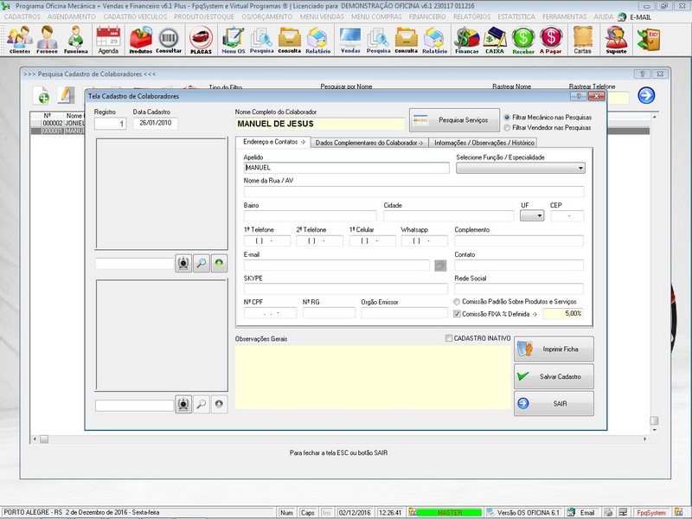Viewport: 692px width, 519px height.
Task: Open the FINANCEIRO menu
Action: pyautogui.click(x=427, y=16)
